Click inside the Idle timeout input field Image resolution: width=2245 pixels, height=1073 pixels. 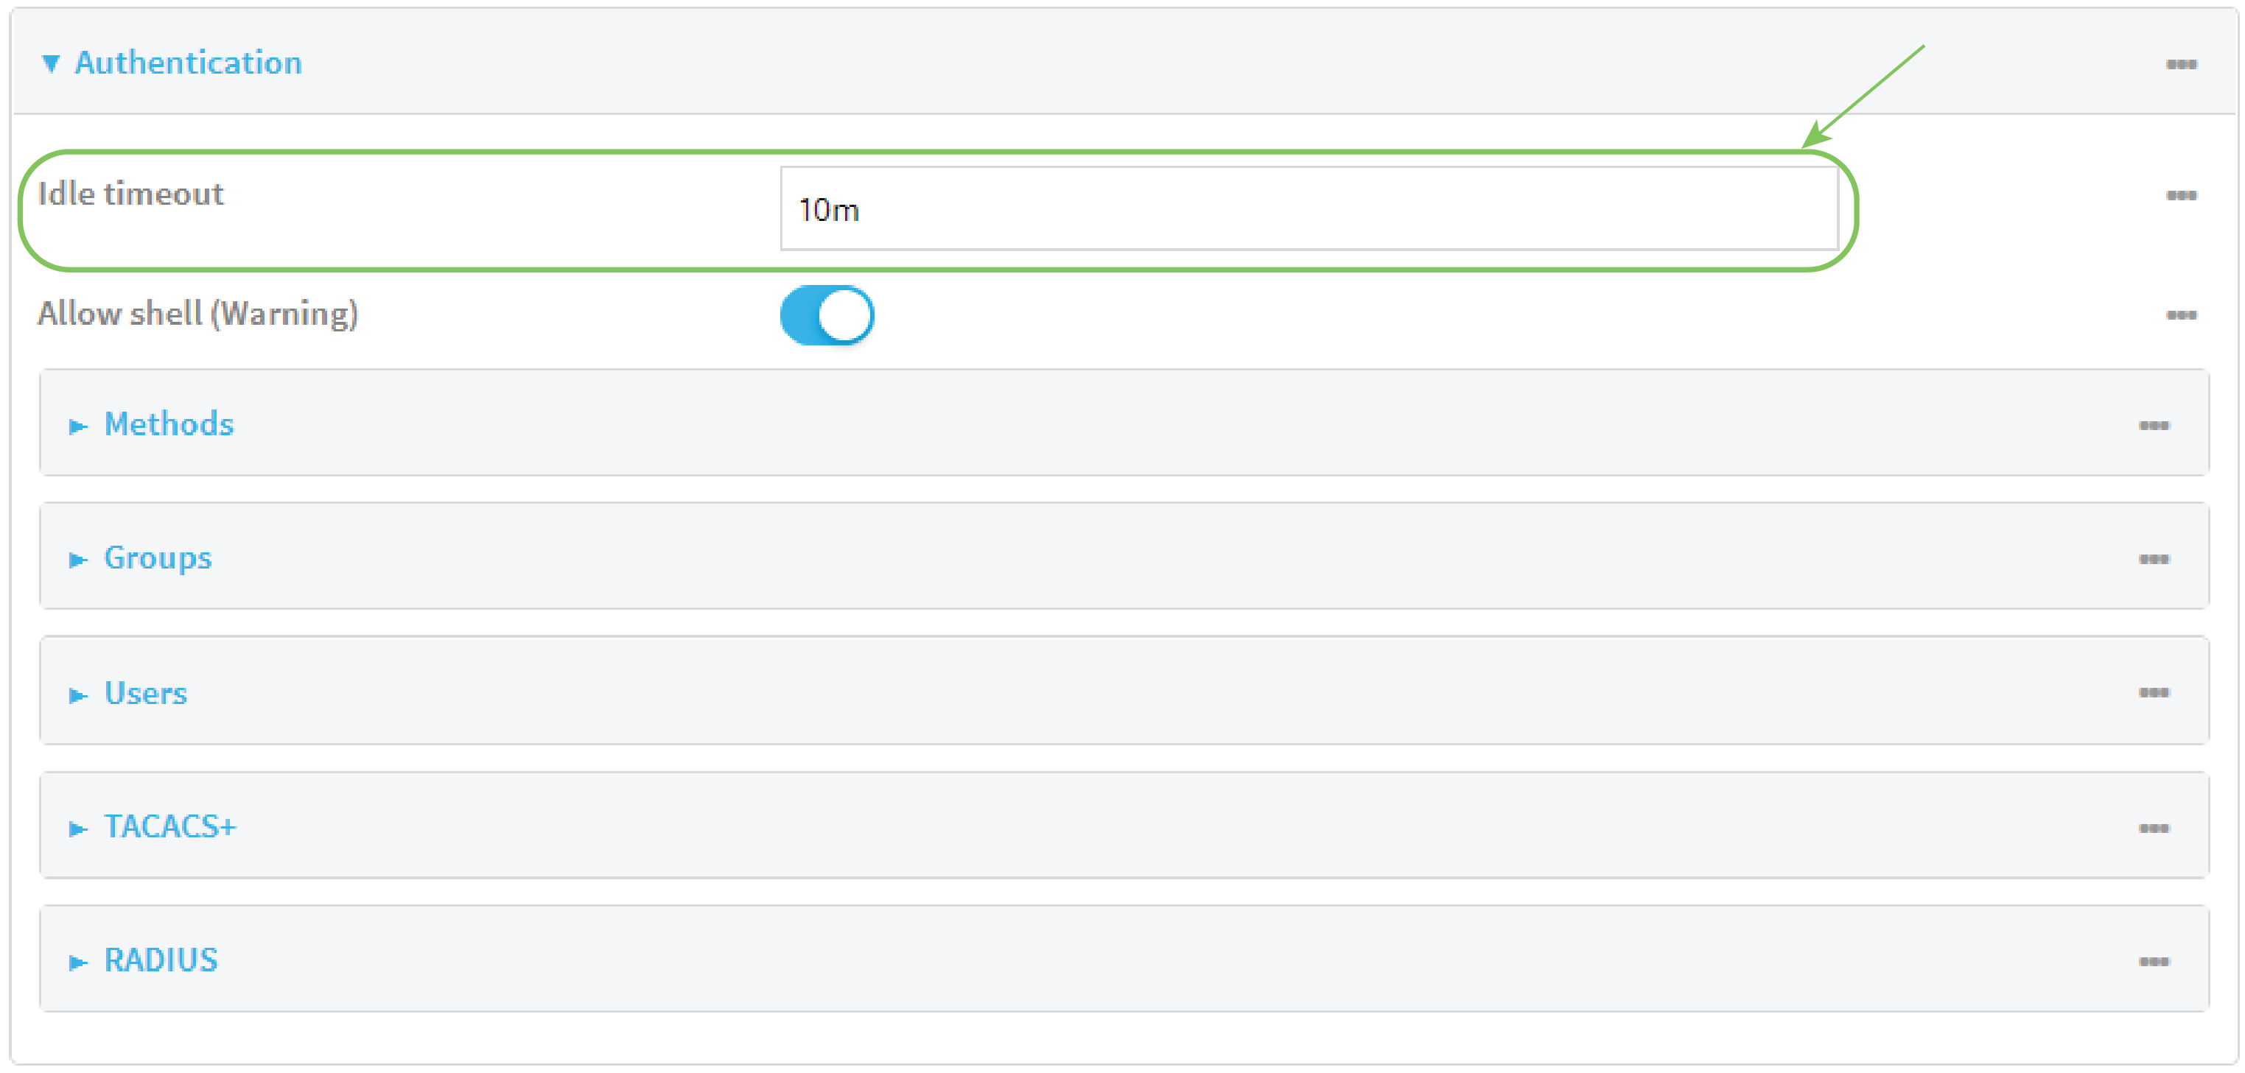click(x=1307, y=209)
